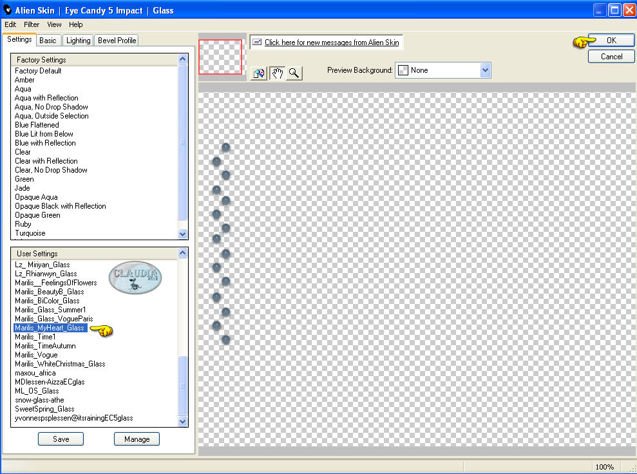Select the magnifier zoom tool
The height and width of the screenshot is (474, 637).
coord(294,73)
